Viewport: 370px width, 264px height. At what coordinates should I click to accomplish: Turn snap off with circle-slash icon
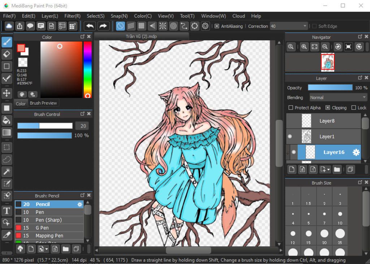coord(120,26)
